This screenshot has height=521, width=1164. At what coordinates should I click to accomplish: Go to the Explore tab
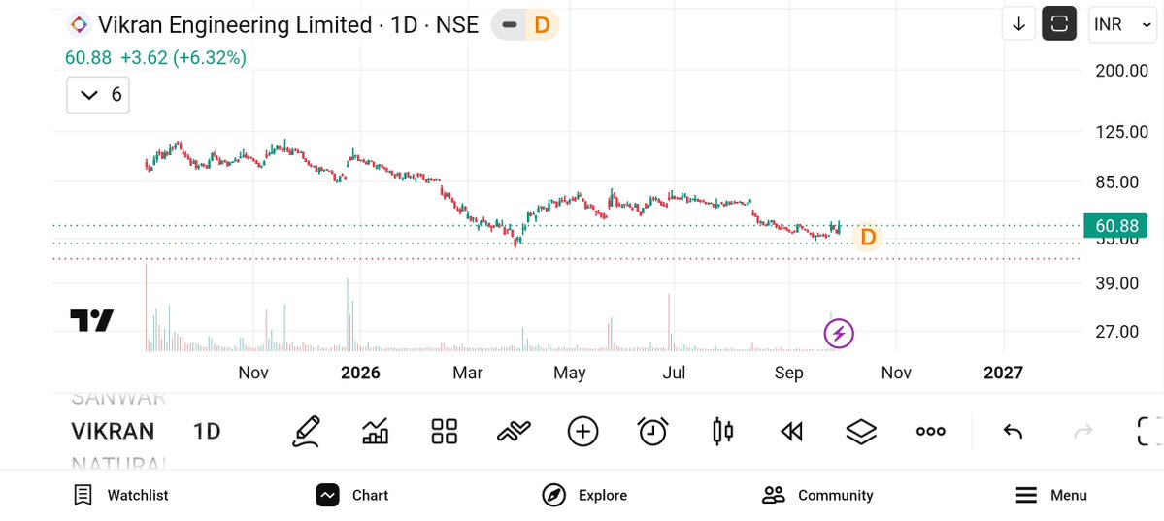point(584,495)
